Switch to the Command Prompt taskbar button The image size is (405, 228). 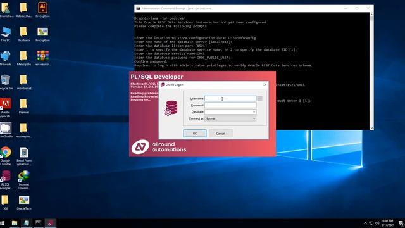click(38, 223)
